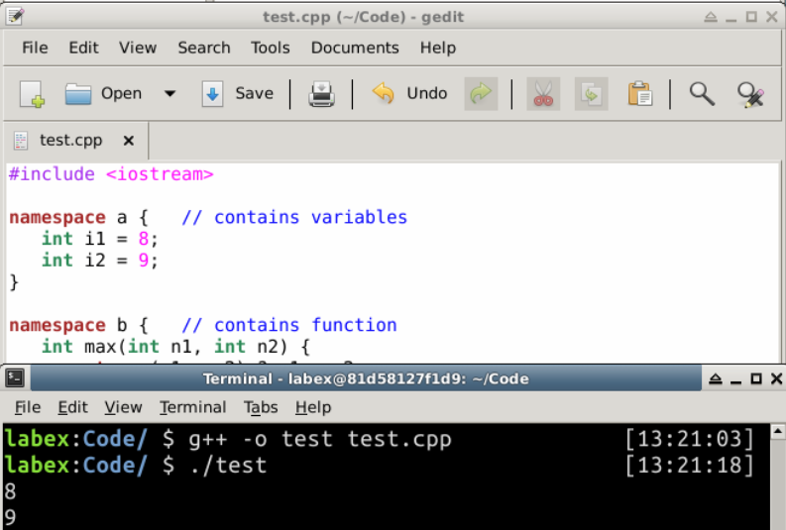The width and height of the screenshot is (786, 530).
Task: Expand the recent files dropdown arrow beside Open
Action: tap(169, 94)
